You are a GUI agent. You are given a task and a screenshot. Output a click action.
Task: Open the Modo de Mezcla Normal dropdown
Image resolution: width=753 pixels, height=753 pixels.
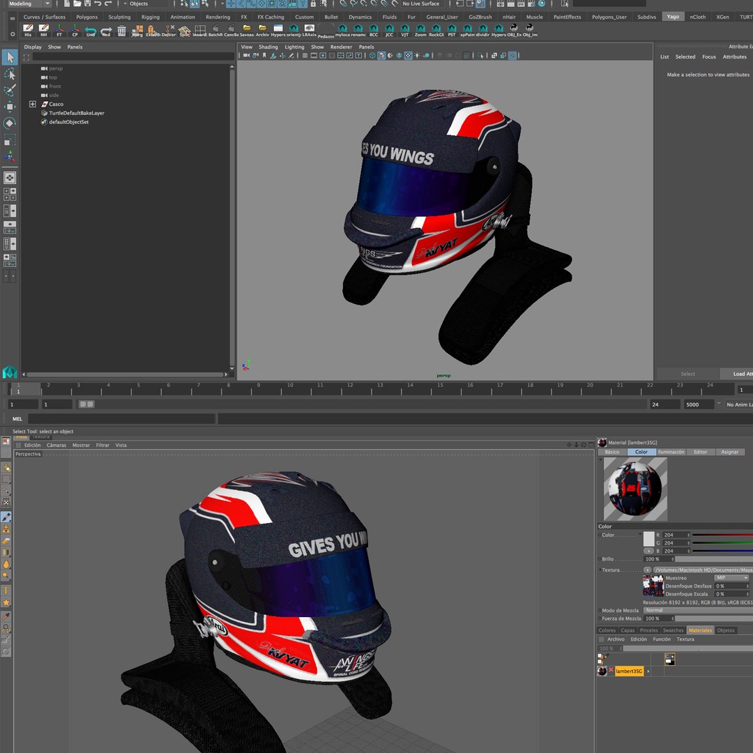[x=698, y=610]
